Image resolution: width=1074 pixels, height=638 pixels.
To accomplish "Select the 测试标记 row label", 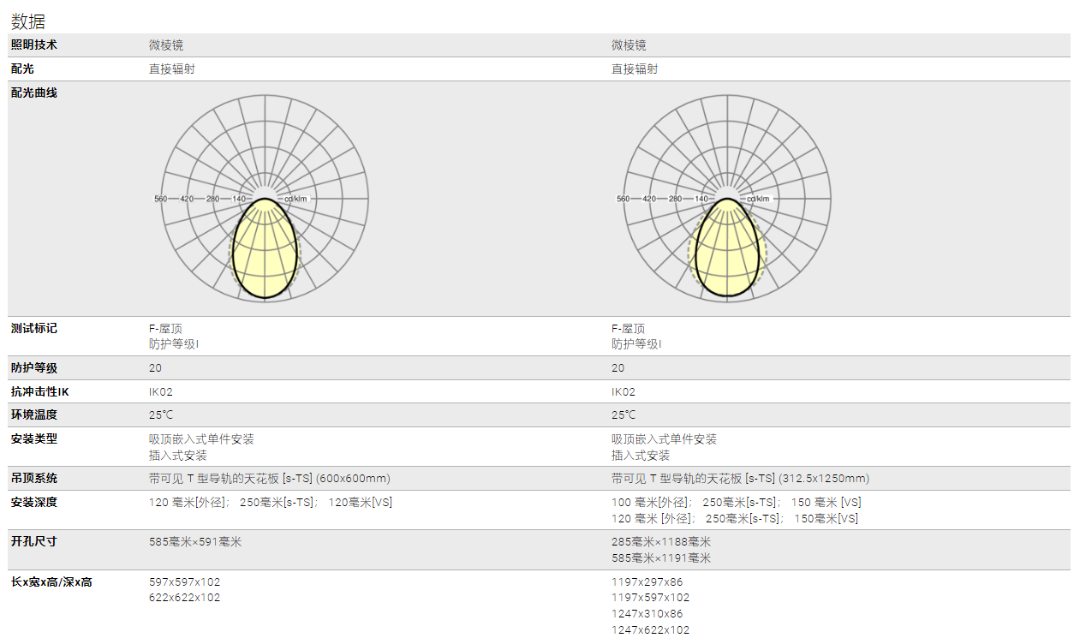I will coord(34,329).
